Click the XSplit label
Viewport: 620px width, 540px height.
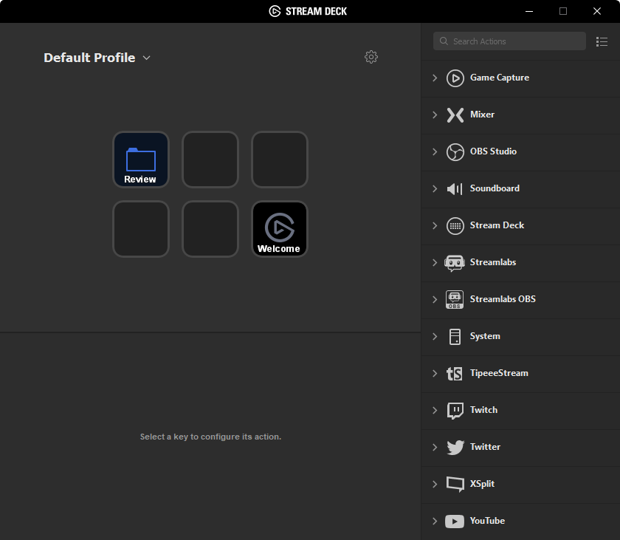[482, 484]
